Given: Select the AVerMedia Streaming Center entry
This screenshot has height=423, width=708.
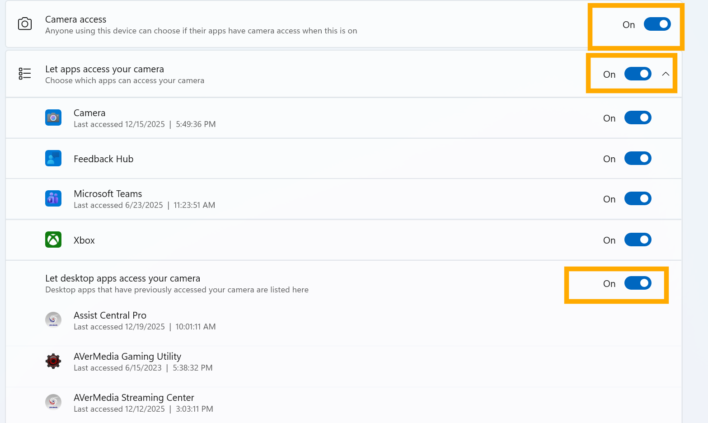Looking at the screenshot, I should 134,398.
